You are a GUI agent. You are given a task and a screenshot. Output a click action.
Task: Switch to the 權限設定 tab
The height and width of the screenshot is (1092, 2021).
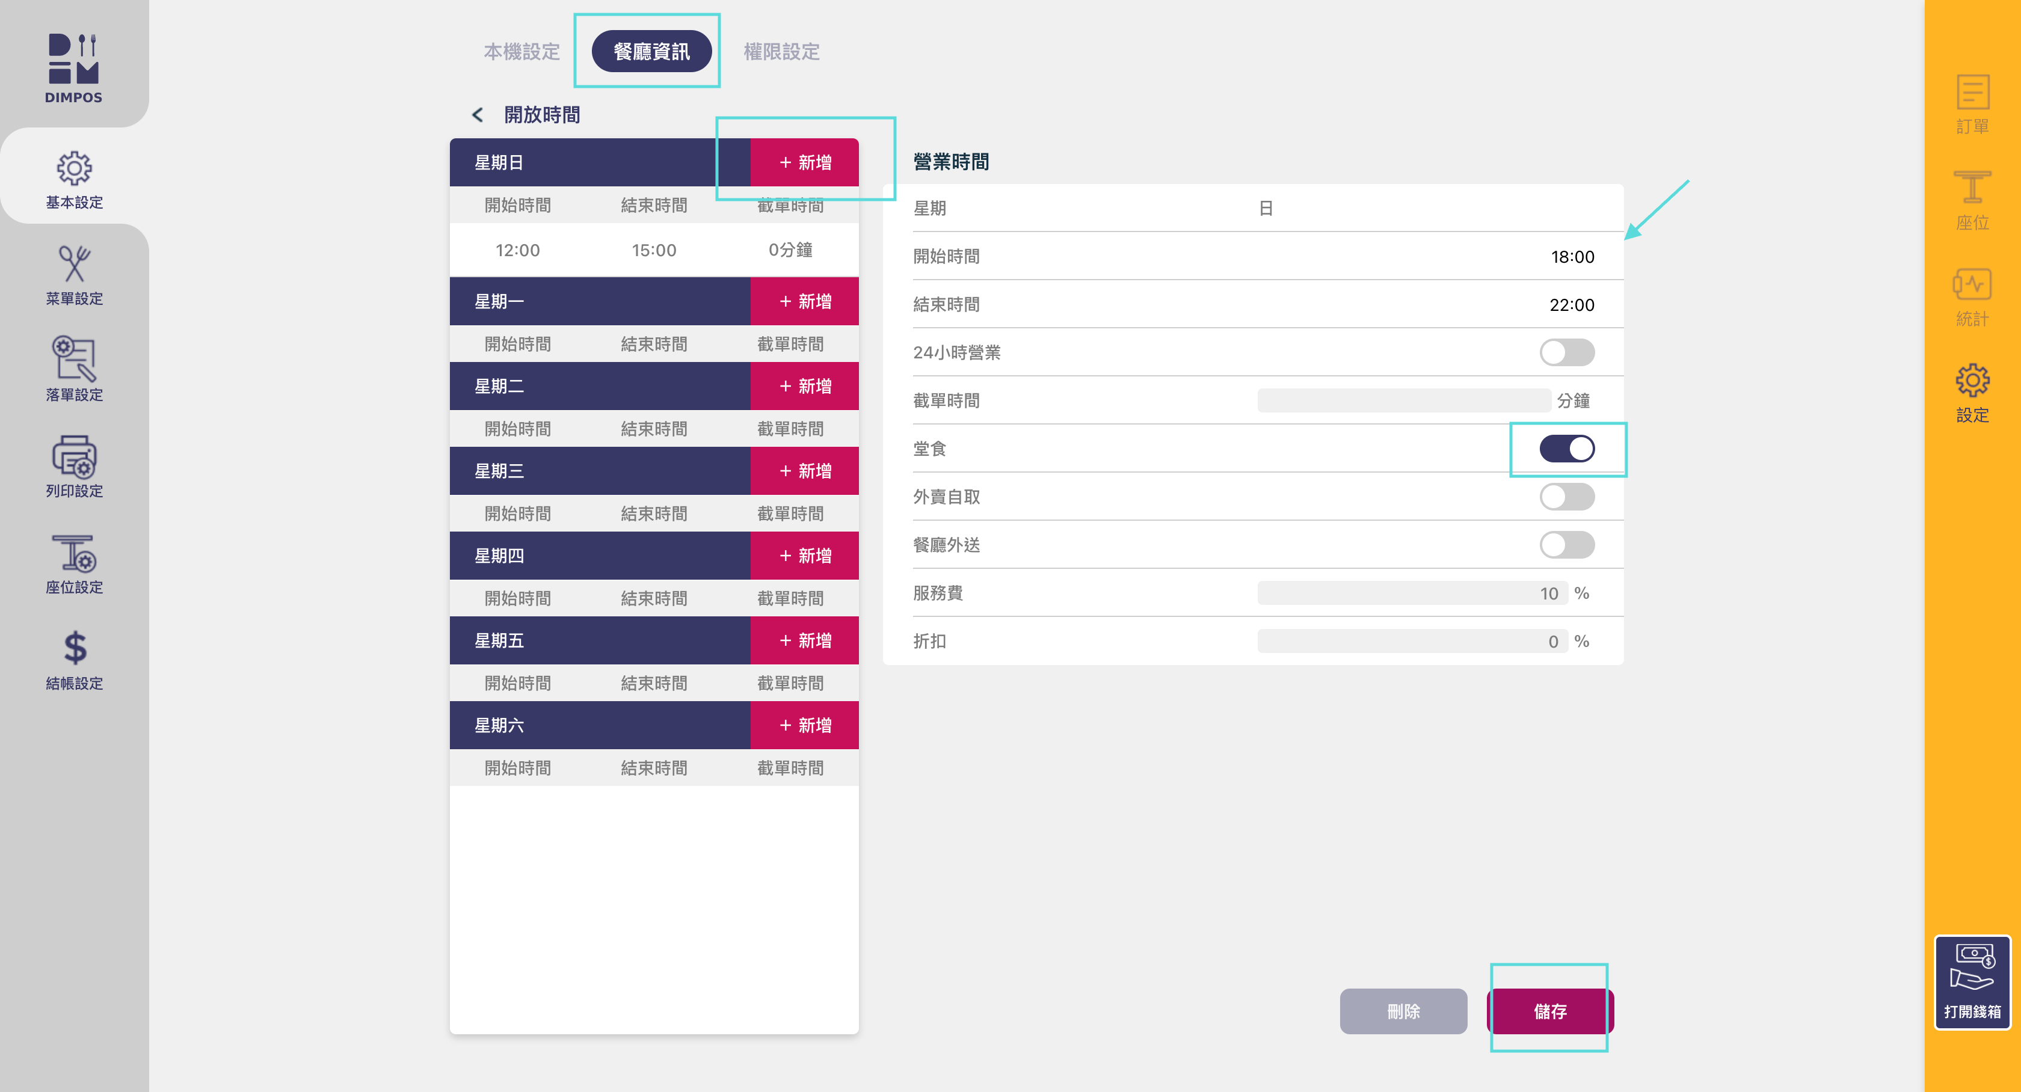pyautogui.click(x=781, y=52)
